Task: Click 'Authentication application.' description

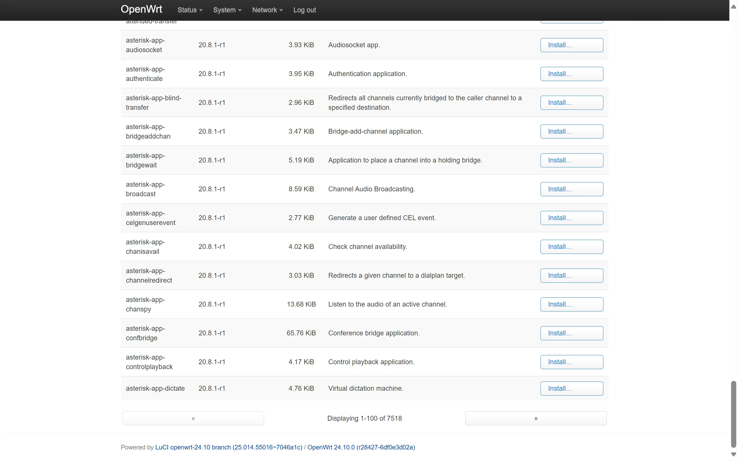Action: 367,74
